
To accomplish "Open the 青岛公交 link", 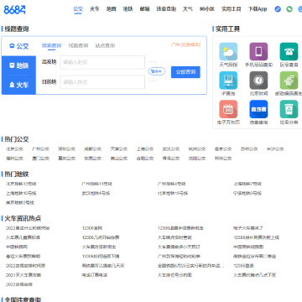I will [x=171, y=159].
